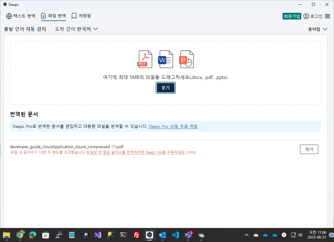Switch to the 텍스트 번역 tab
The width and height of the screenshot is (334, 242).
pyautogui.click(x=21, y=16)
